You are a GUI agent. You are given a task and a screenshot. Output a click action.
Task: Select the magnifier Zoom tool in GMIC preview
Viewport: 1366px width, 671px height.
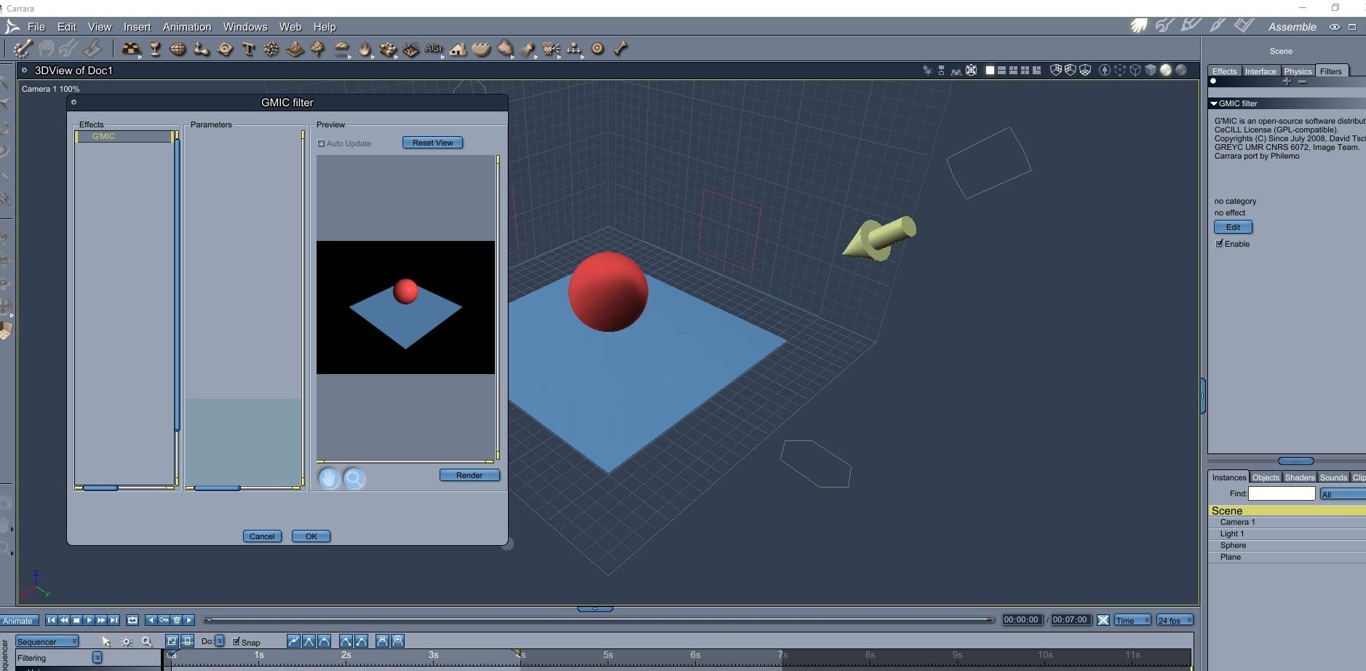[x=354, y=478]
